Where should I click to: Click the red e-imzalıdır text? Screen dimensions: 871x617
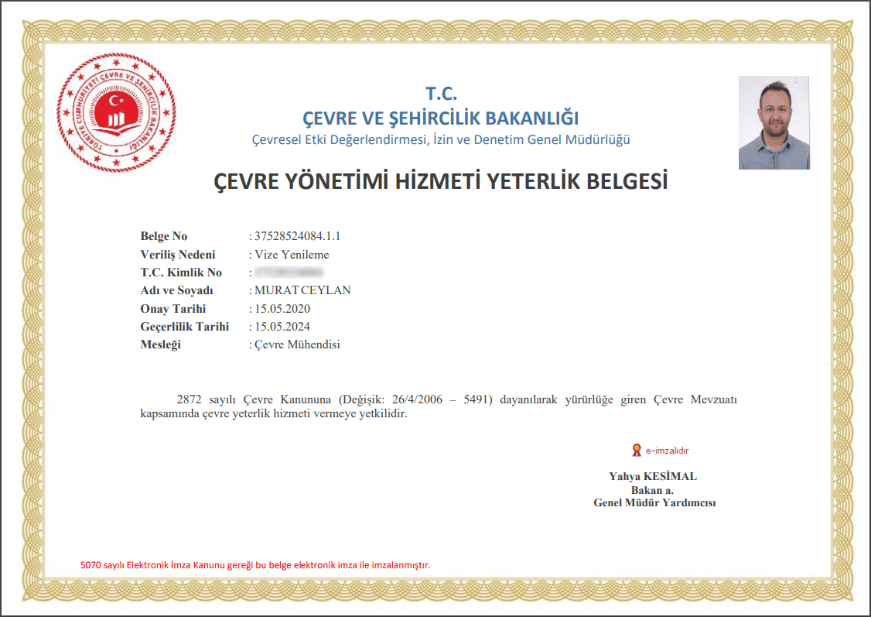[x=667, y=451]
